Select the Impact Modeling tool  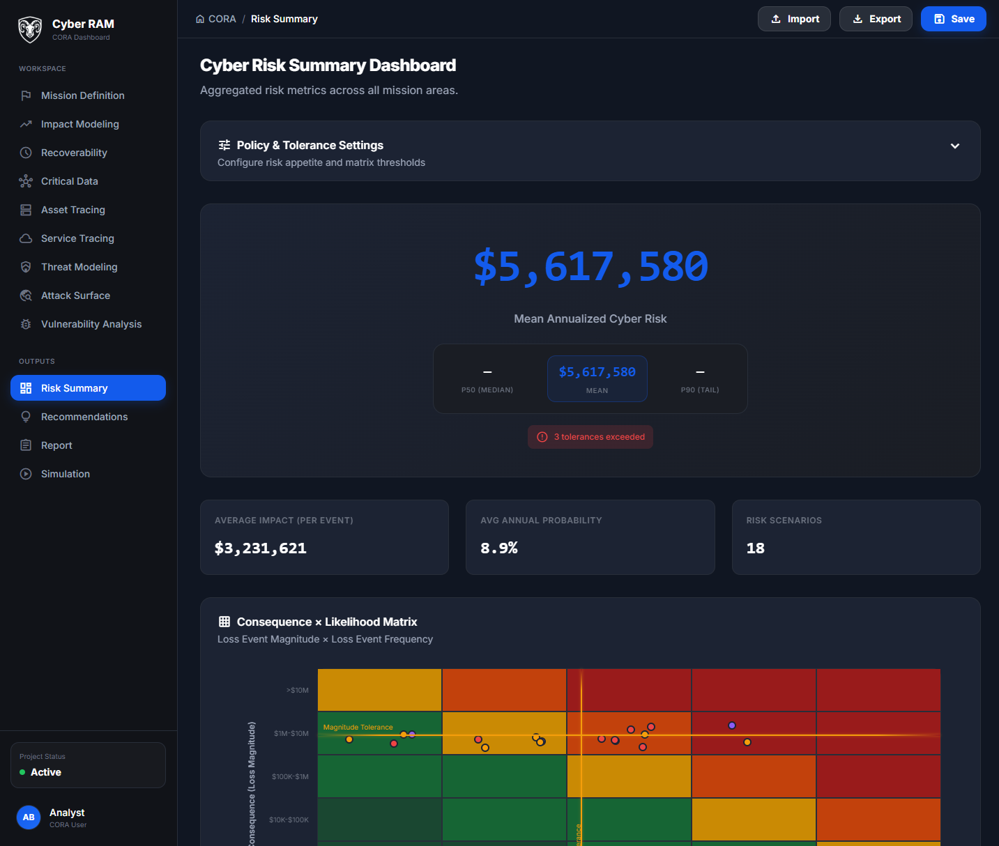[x=79, y=124]
